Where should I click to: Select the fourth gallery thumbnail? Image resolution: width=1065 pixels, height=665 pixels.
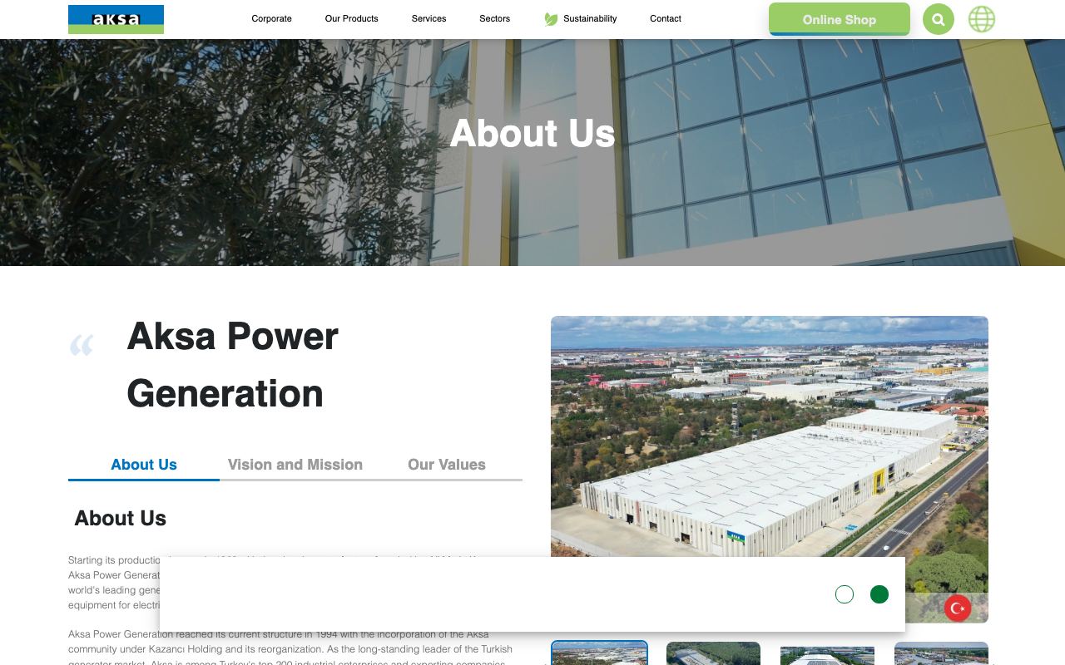click(x=941, y=653)
